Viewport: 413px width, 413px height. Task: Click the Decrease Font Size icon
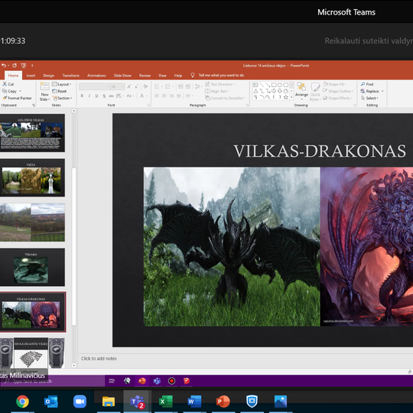coord(136,86)
